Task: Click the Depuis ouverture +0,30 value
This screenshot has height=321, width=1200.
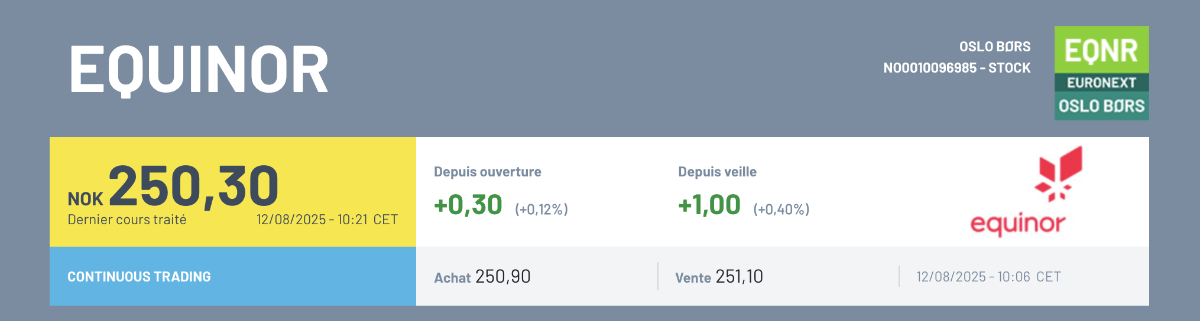Action: click(468, 205)
